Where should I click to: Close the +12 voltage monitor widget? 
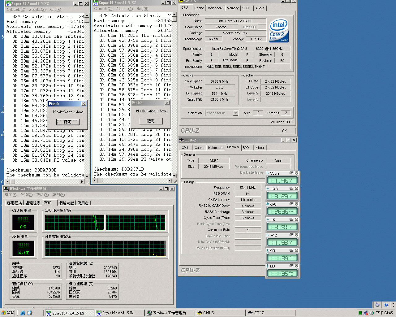click(296, 235)
